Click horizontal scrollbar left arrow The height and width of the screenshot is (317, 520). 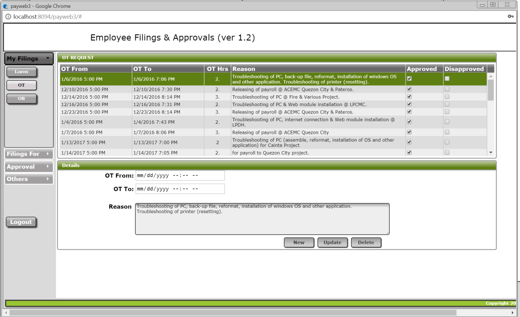(x=6, y=312)
